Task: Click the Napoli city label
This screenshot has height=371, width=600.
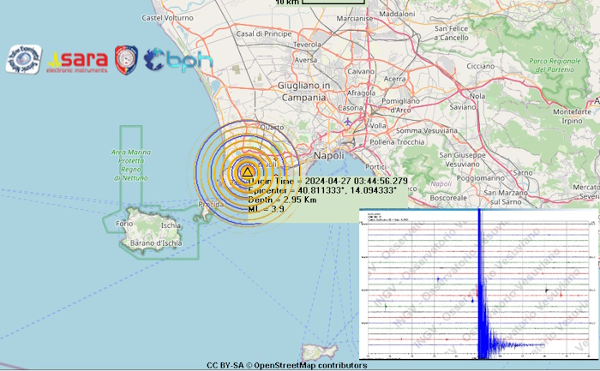Action: tap(329, 156)
